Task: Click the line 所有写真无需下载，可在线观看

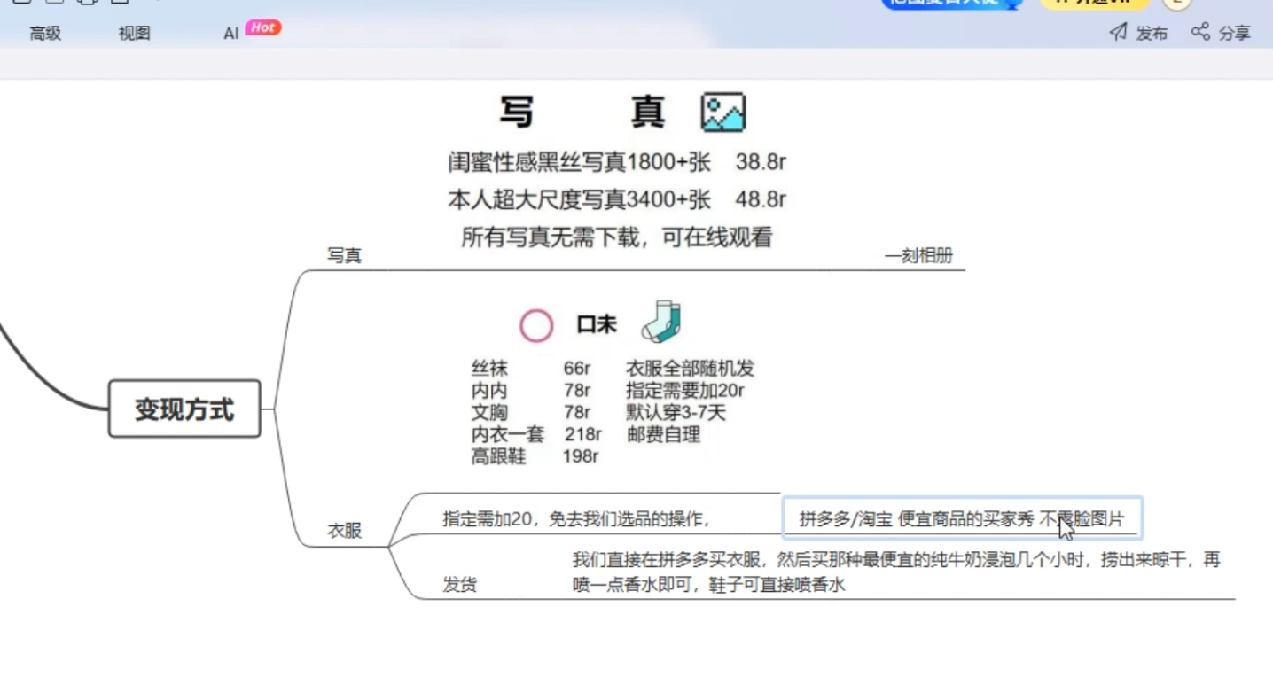Action: click(616, 237)
